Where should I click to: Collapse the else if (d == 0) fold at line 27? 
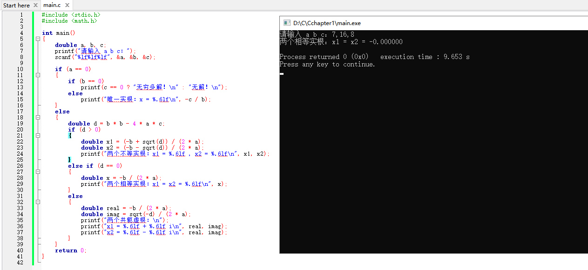click(x=38, y=172)
